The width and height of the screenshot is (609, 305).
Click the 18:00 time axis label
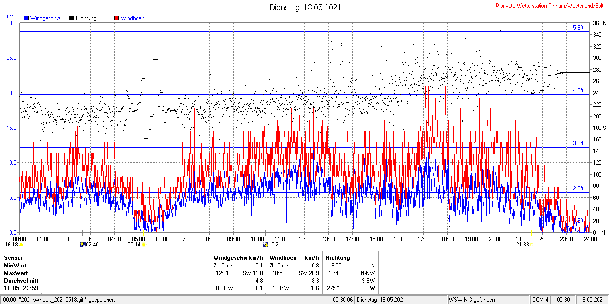[x=448, y=239]
